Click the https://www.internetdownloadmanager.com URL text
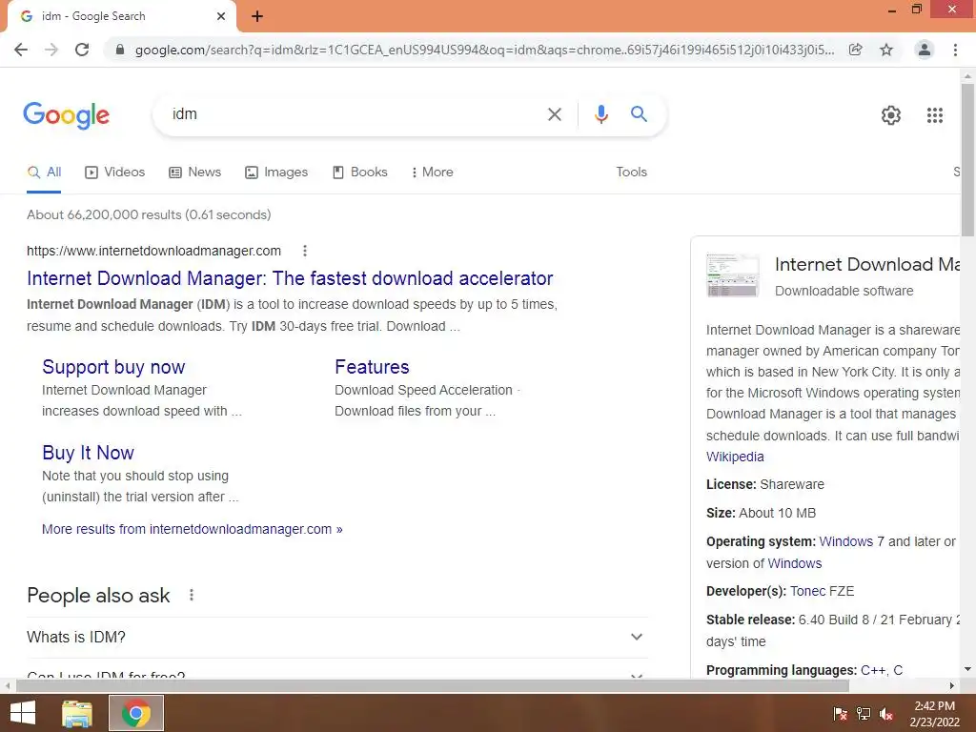 coord(153,251)
